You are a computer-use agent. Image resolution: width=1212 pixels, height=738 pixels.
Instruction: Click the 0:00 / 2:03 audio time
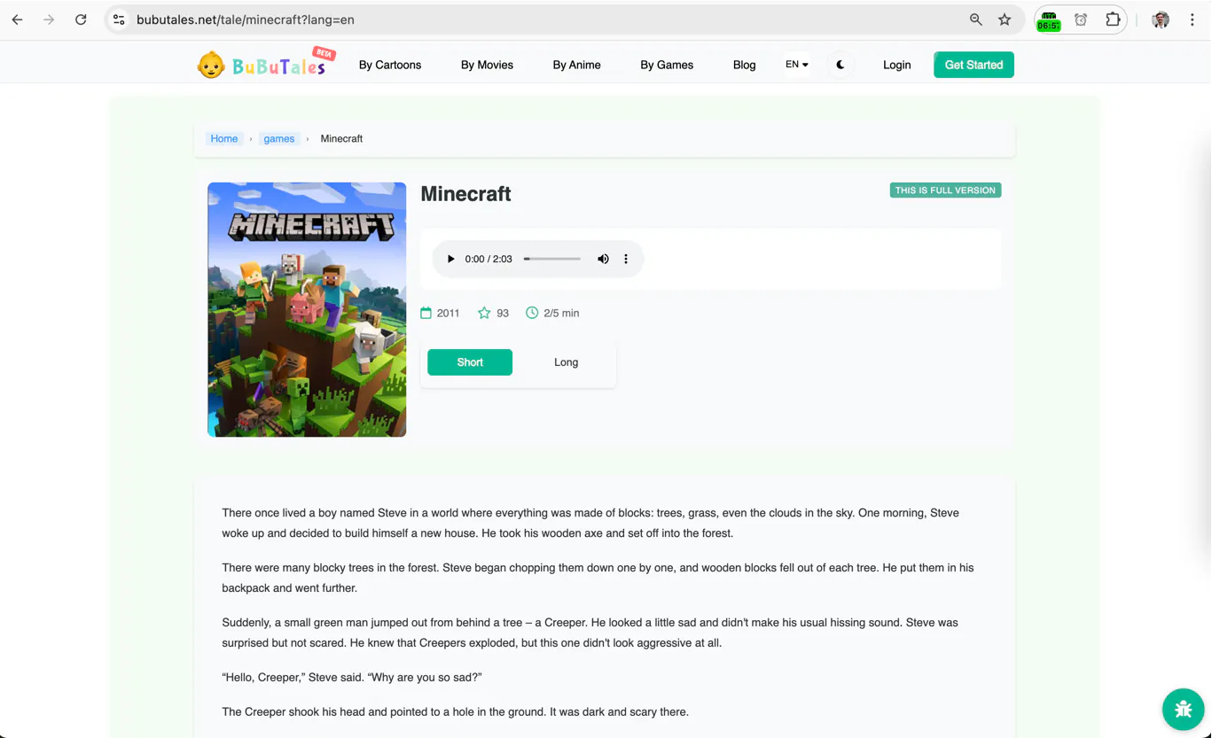(x=489, y=259)
